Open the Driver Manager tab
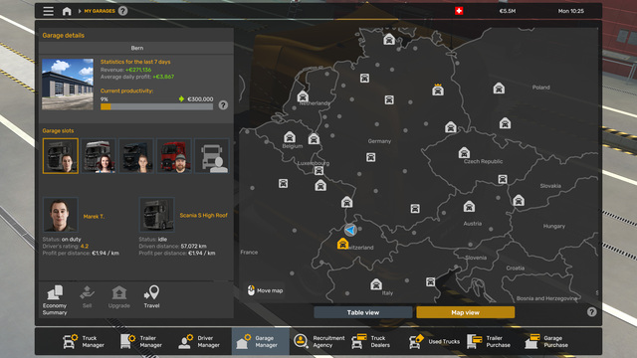Image resolution: width=637 pixels, height=358 pixels. pyautogui.click(x=199, y=341)
